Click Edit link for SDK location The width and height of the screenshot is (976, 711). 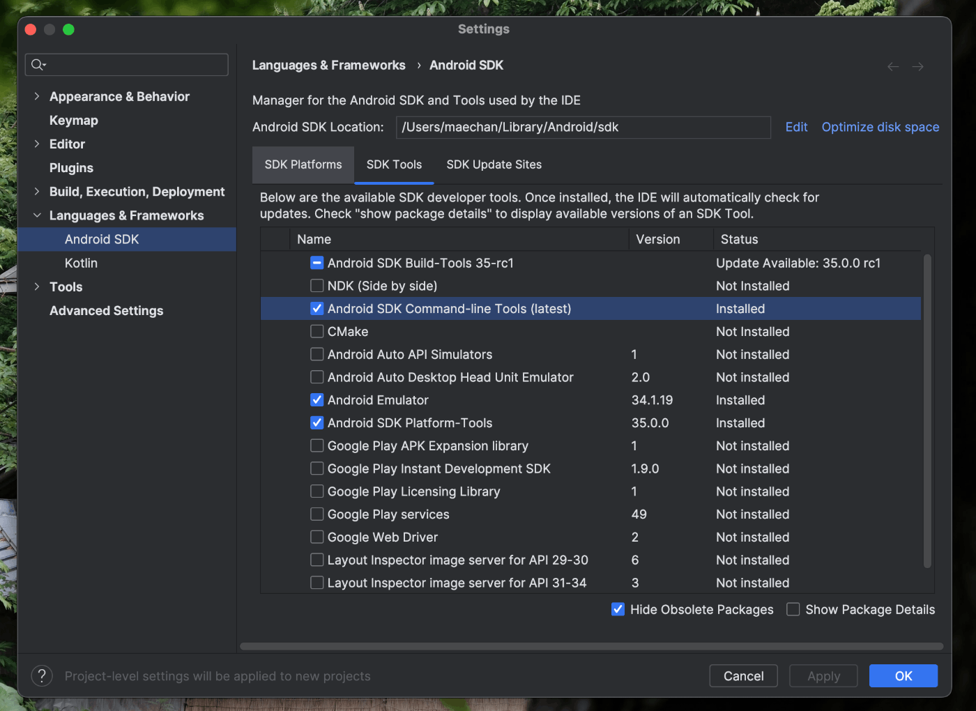796,127
